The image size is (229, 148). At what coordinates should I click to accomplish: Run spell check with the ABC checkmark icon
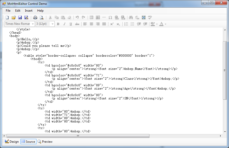[x=150, y=17]
